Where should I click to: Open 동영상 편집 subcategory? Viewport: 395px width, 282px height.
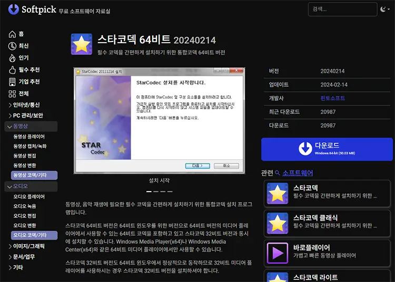click(24, 155)
